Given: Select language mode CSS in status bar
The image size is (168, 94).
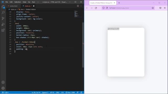Looking at the screenshot, I should (62, 92).
